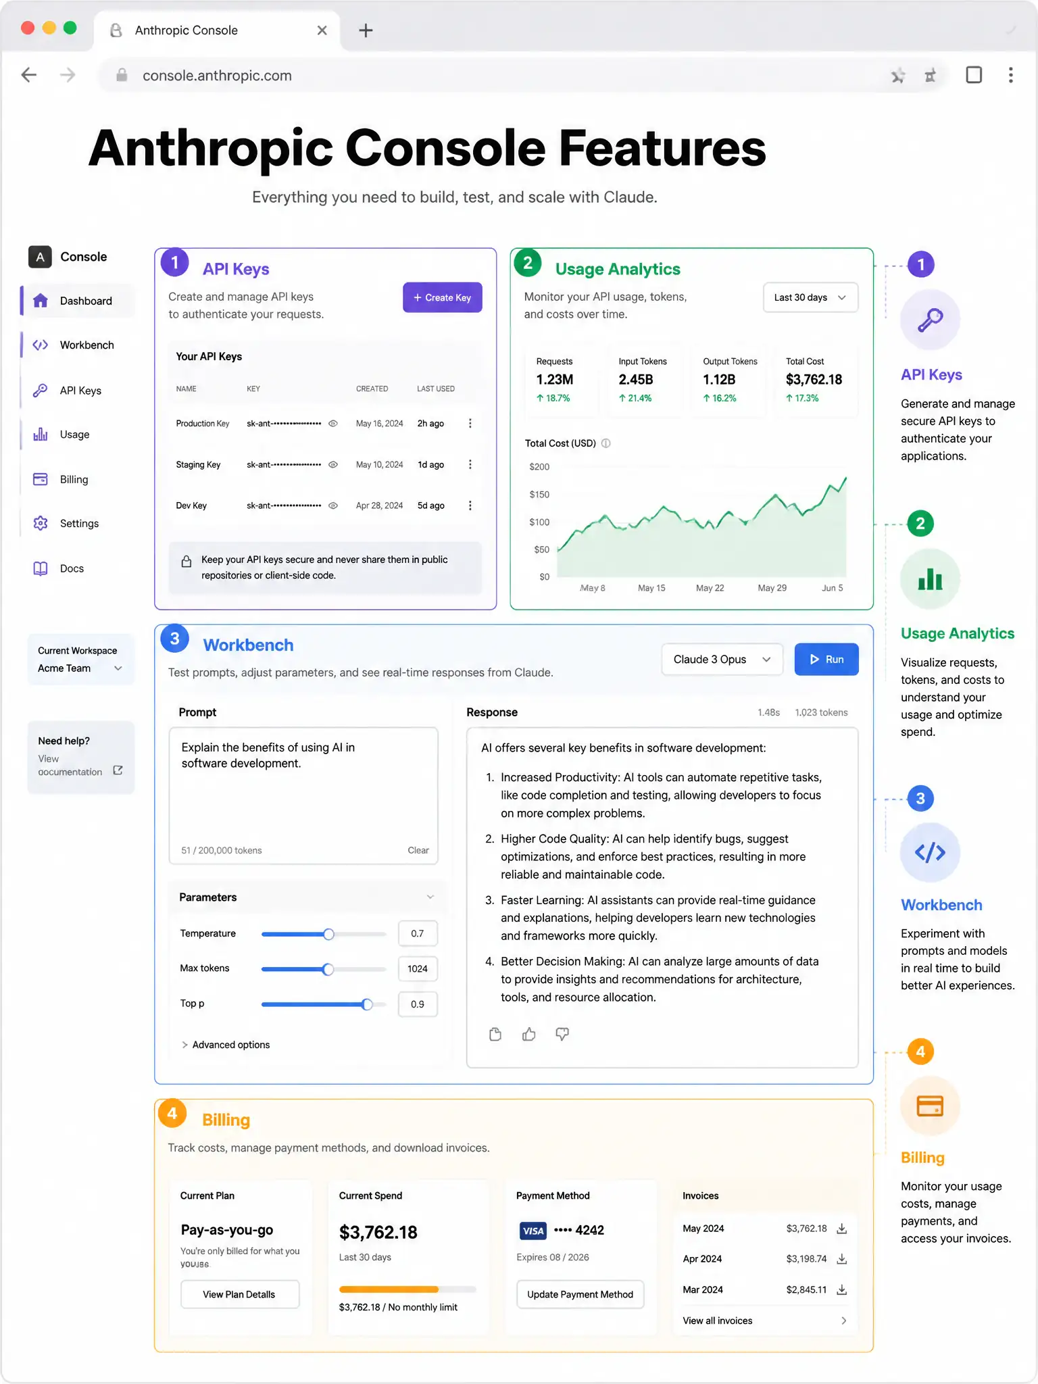
Task: Select API Keys in the sidebar
Action: (x=78, y=391)
